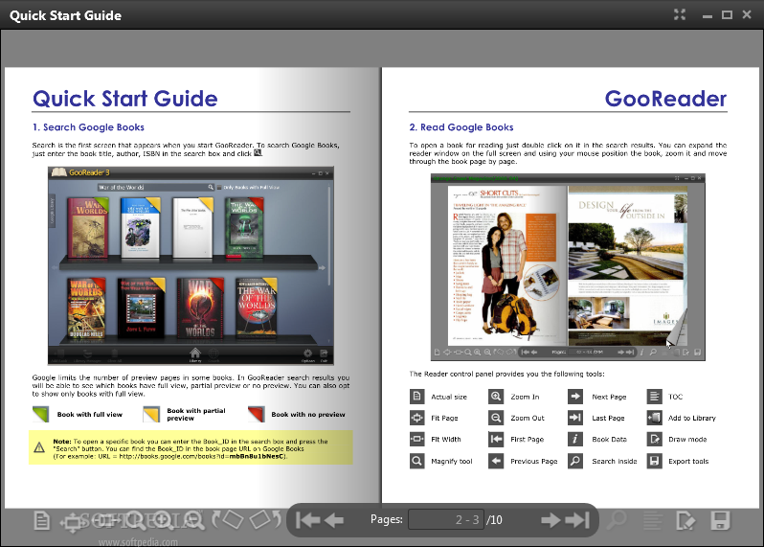Click the Fit Page icon in the page legend
This screenshot has height=547, width=764.
point(417,418)
